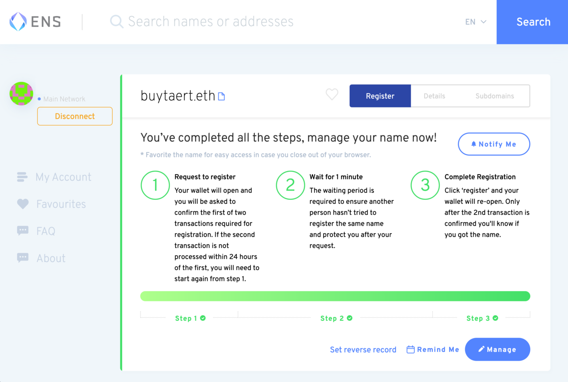Click the About speech bubble icon
Screen dimensions: 568x382
click(x=23, y=258)
